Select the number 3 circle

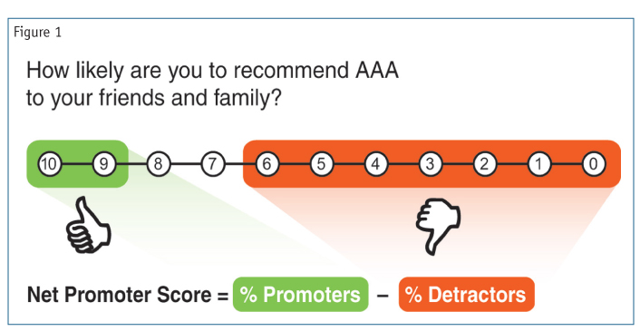pos(430,164)
